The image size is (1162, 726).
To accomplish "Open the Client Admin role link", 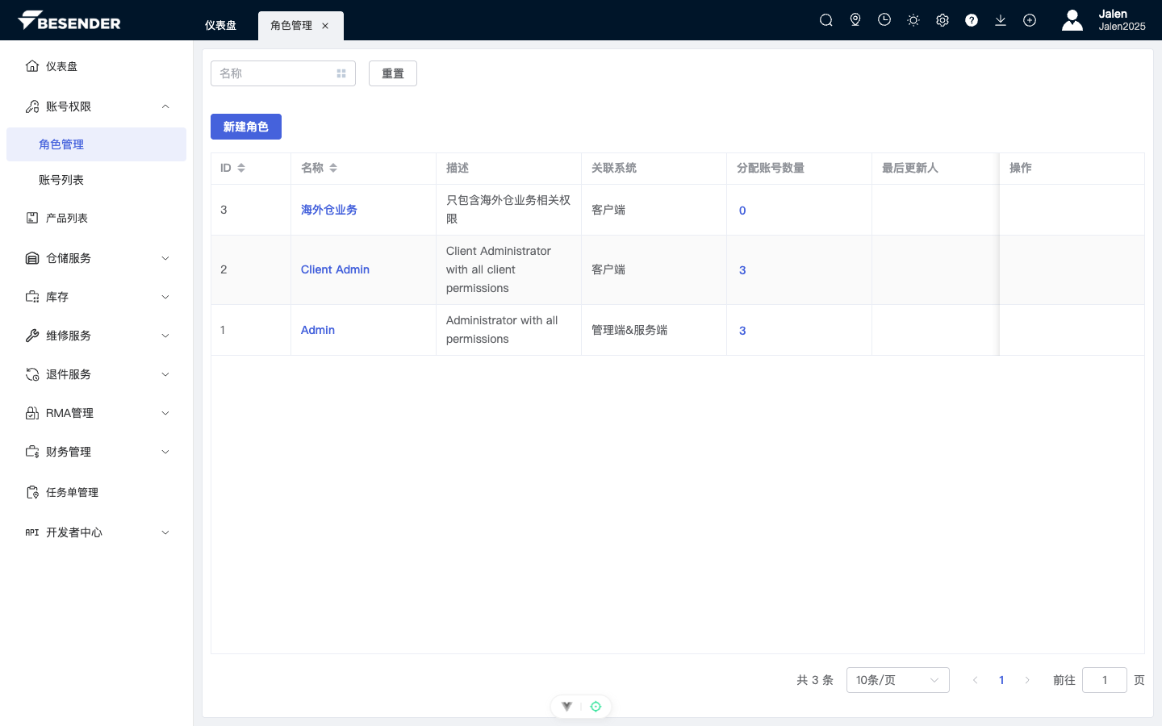I will tap(335, 269).
